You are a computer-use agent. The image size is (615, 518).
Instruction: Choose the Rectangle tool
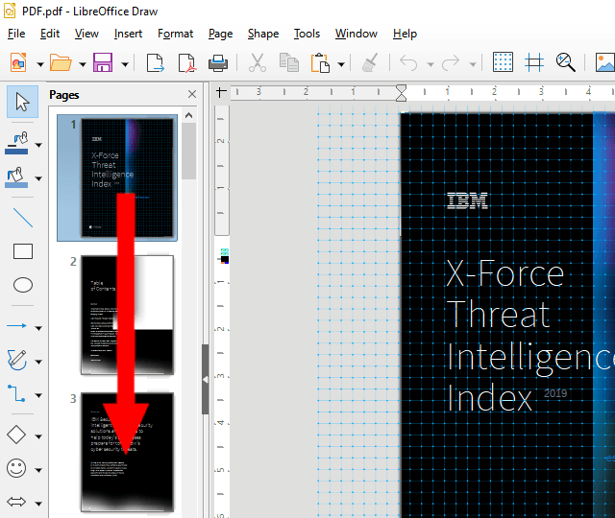coord(23,251)
